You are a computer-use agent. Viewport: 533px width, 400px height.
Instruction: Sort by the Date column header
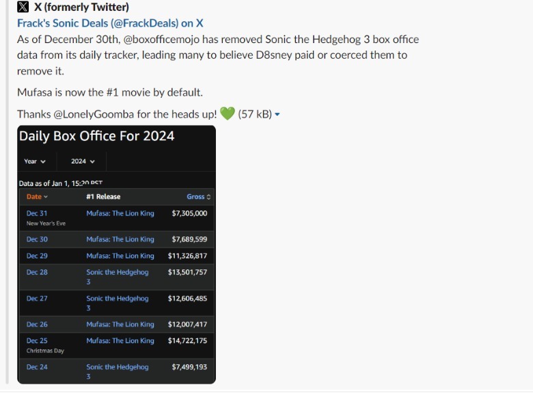click(37, 197)
